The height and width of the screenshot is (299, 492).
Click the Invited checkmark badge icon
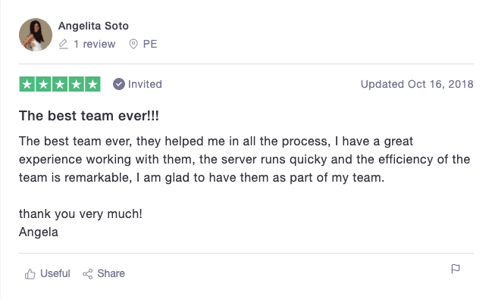(119, 84)
